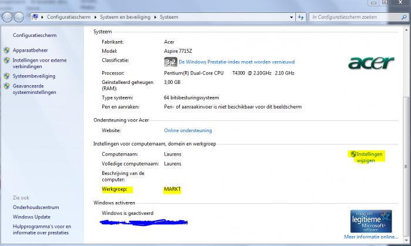Click the 3,2 performance index score badge
This screenshot has width=411, height=246.
[x=171, y=62]
